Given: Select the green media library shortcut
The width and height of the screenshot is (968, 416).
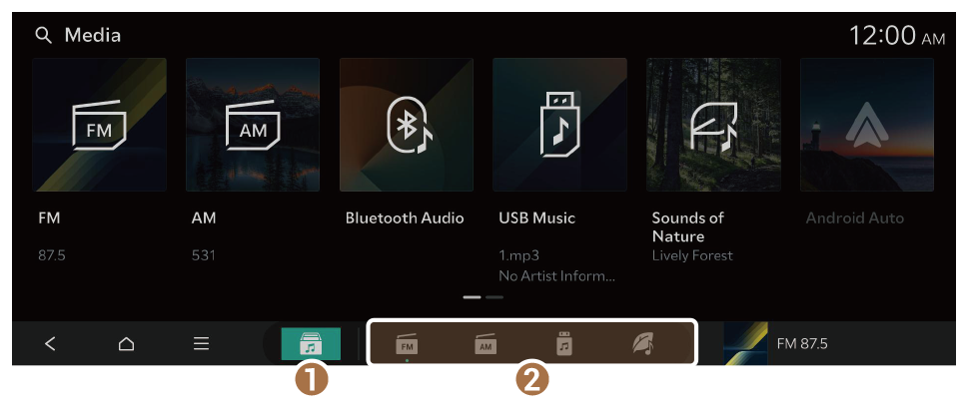Looking at the screenshot, I should tap(311, 343).
